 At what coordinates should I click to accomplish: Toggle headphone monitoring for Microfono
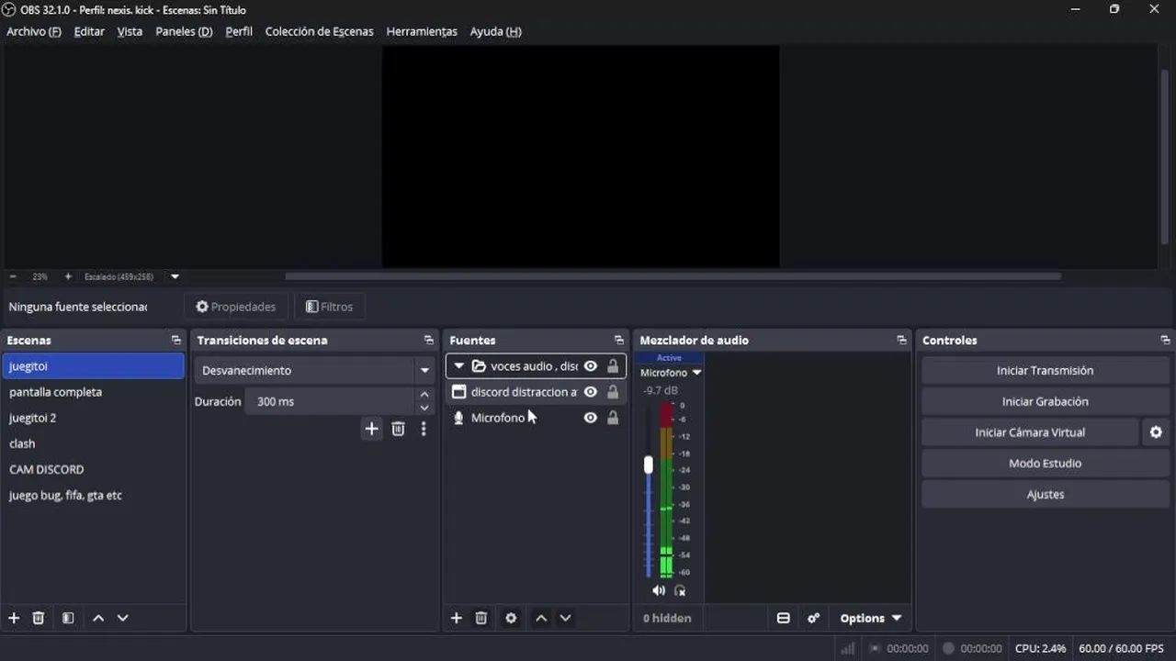point(680,590)
